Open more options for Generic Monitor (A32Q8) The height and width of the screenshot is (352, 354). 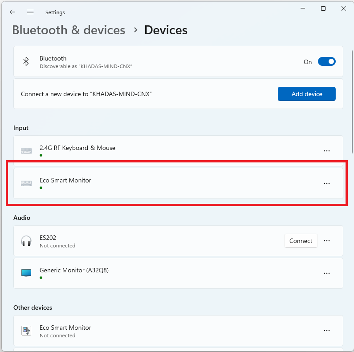(327, 273)
